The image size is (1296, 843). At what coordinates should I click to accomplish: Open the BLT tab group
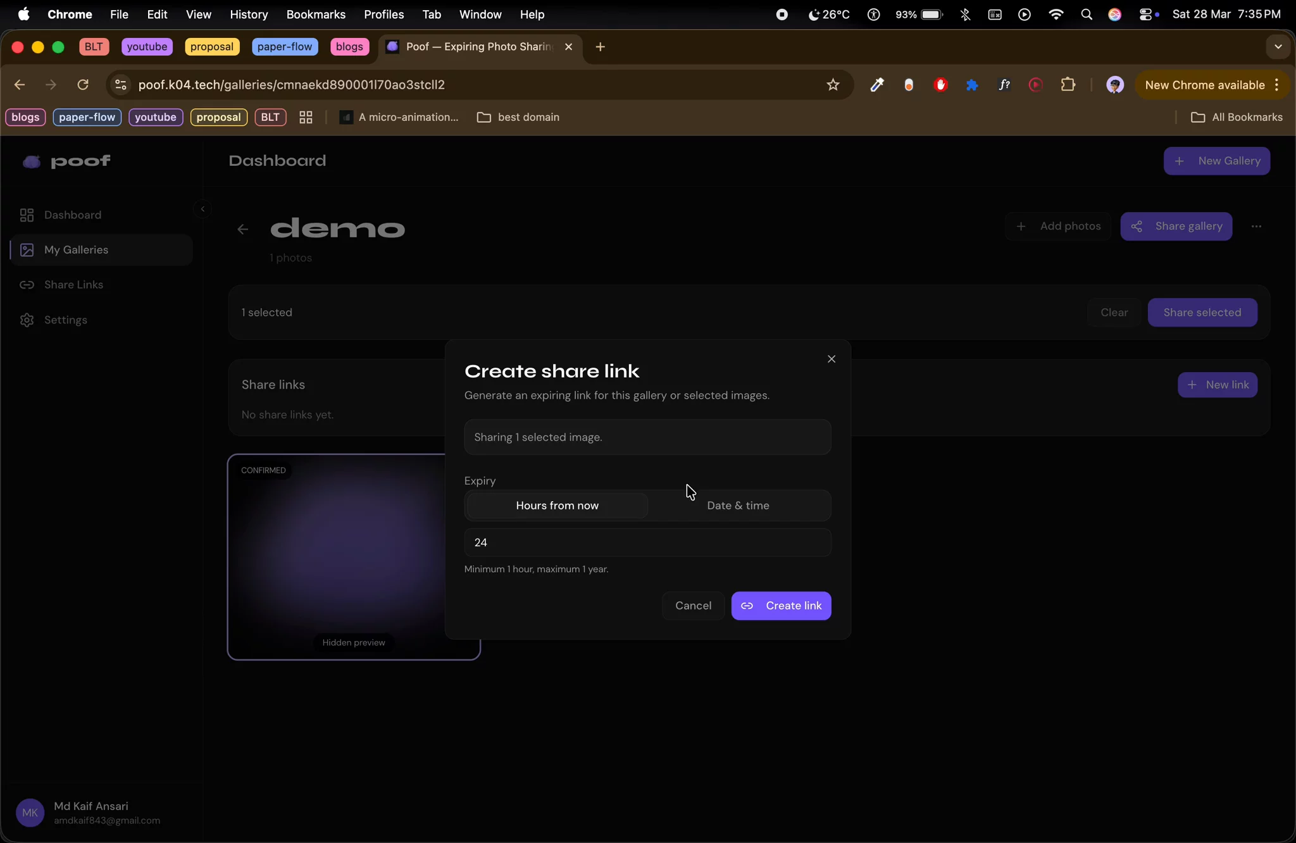tap(94, 47)
